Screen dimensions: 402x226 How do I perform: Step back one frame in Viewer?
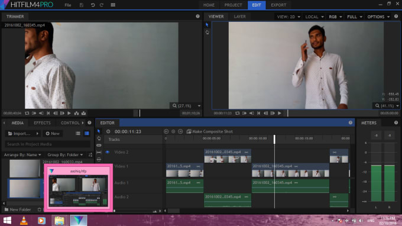pos(265,113)
